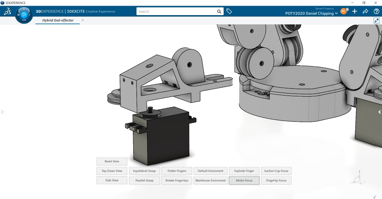Open the tag icon next to search

[229, 11]
